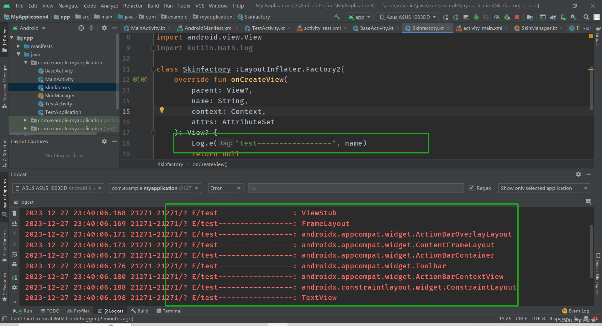Click the Scroll from Source target icon in Project panel
This screenshot has width=602, height=326.
click(81, 28)
